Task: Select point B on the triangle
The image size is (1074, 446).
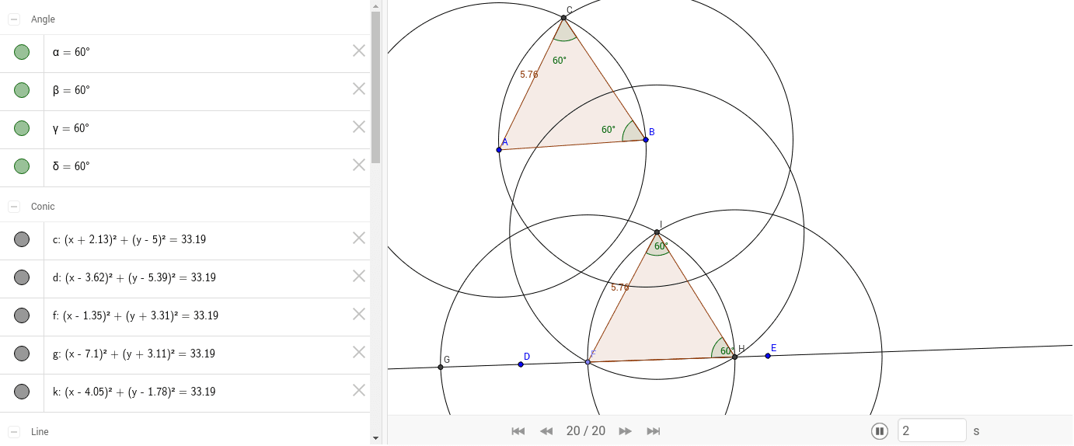Action: [646, 140]
